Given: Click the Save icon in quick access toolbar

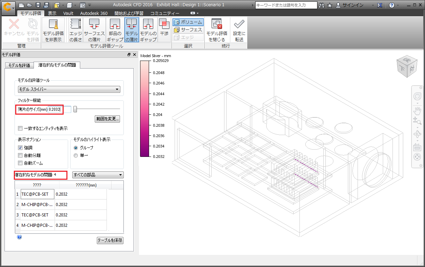Looking at the screenshot, I should pos(38,5).
